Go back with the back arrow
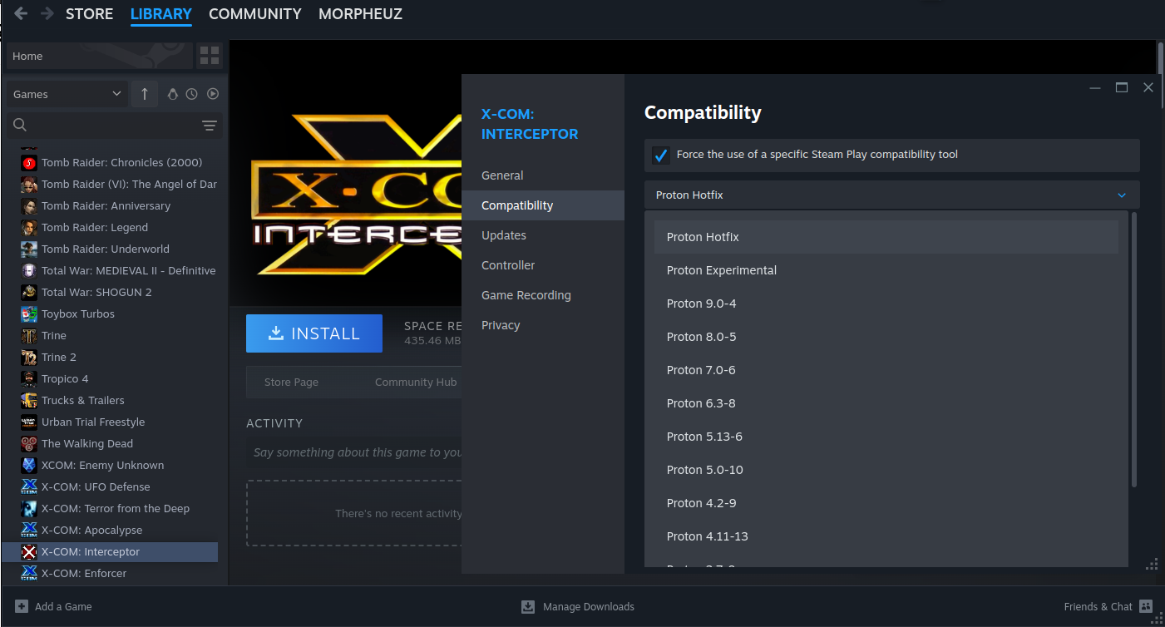 pos(21,14)
